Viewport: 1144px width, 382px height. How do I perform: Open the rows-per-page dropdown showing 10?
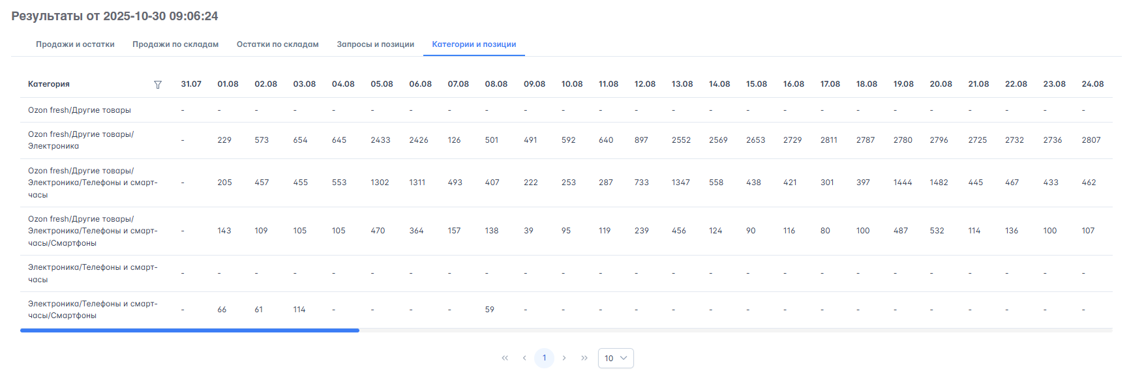point(615,358)
